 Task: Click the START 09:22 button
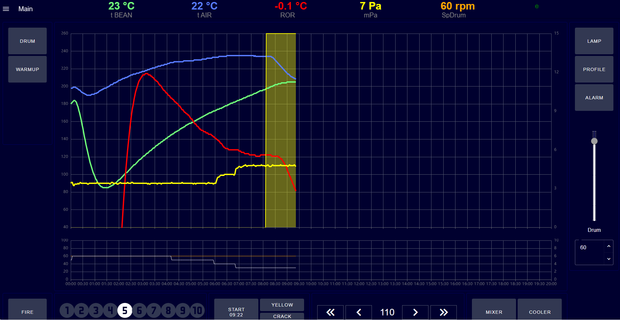[236, 309]
